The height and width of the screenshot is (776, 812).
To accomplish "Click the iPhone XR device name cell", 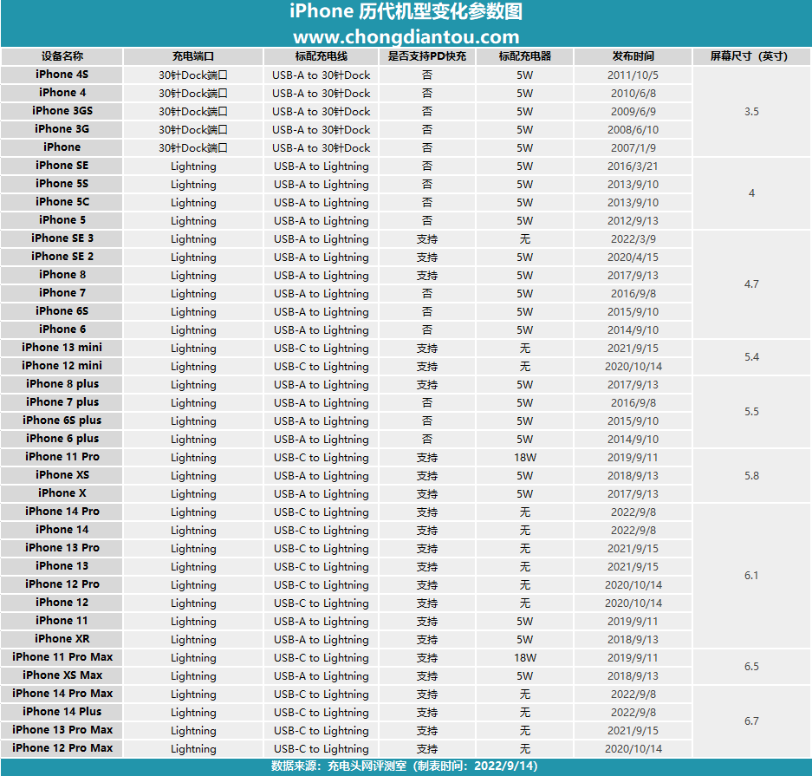I will pyautogui.click(x=62, y=639).
